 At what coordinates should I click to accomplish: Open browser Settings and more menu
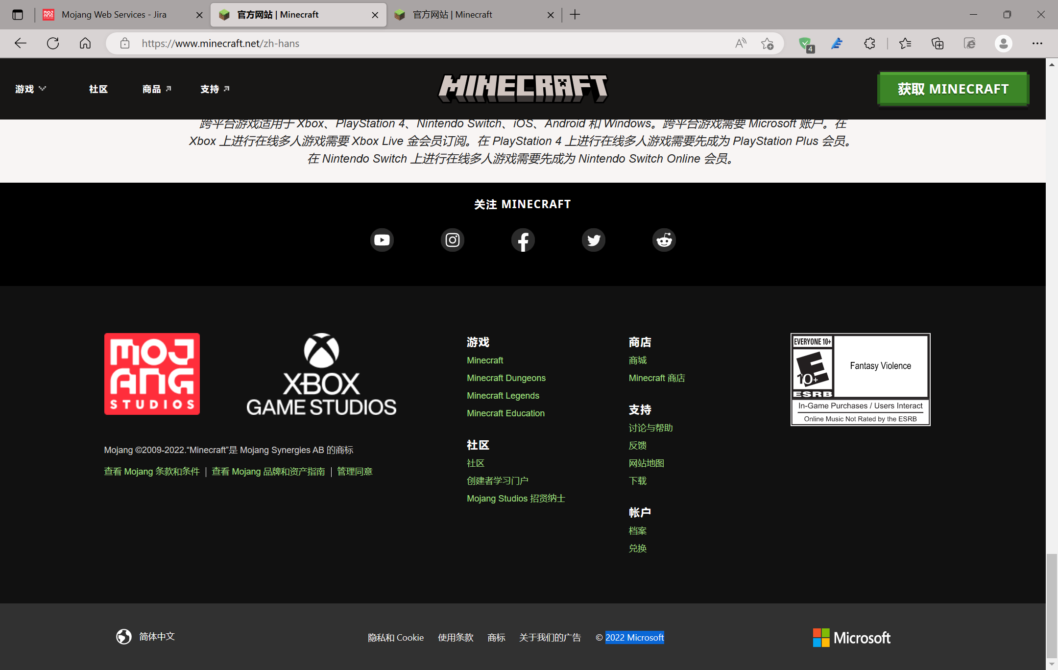(x=1037, y=44)
